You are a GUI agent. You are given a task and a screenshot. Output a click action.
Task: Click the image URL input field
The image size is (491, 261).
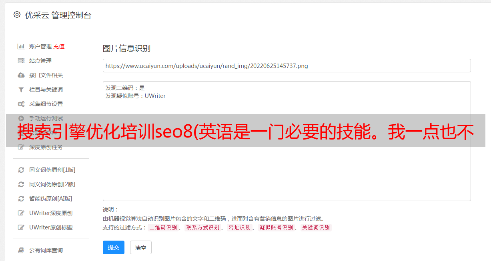point(287,66)
